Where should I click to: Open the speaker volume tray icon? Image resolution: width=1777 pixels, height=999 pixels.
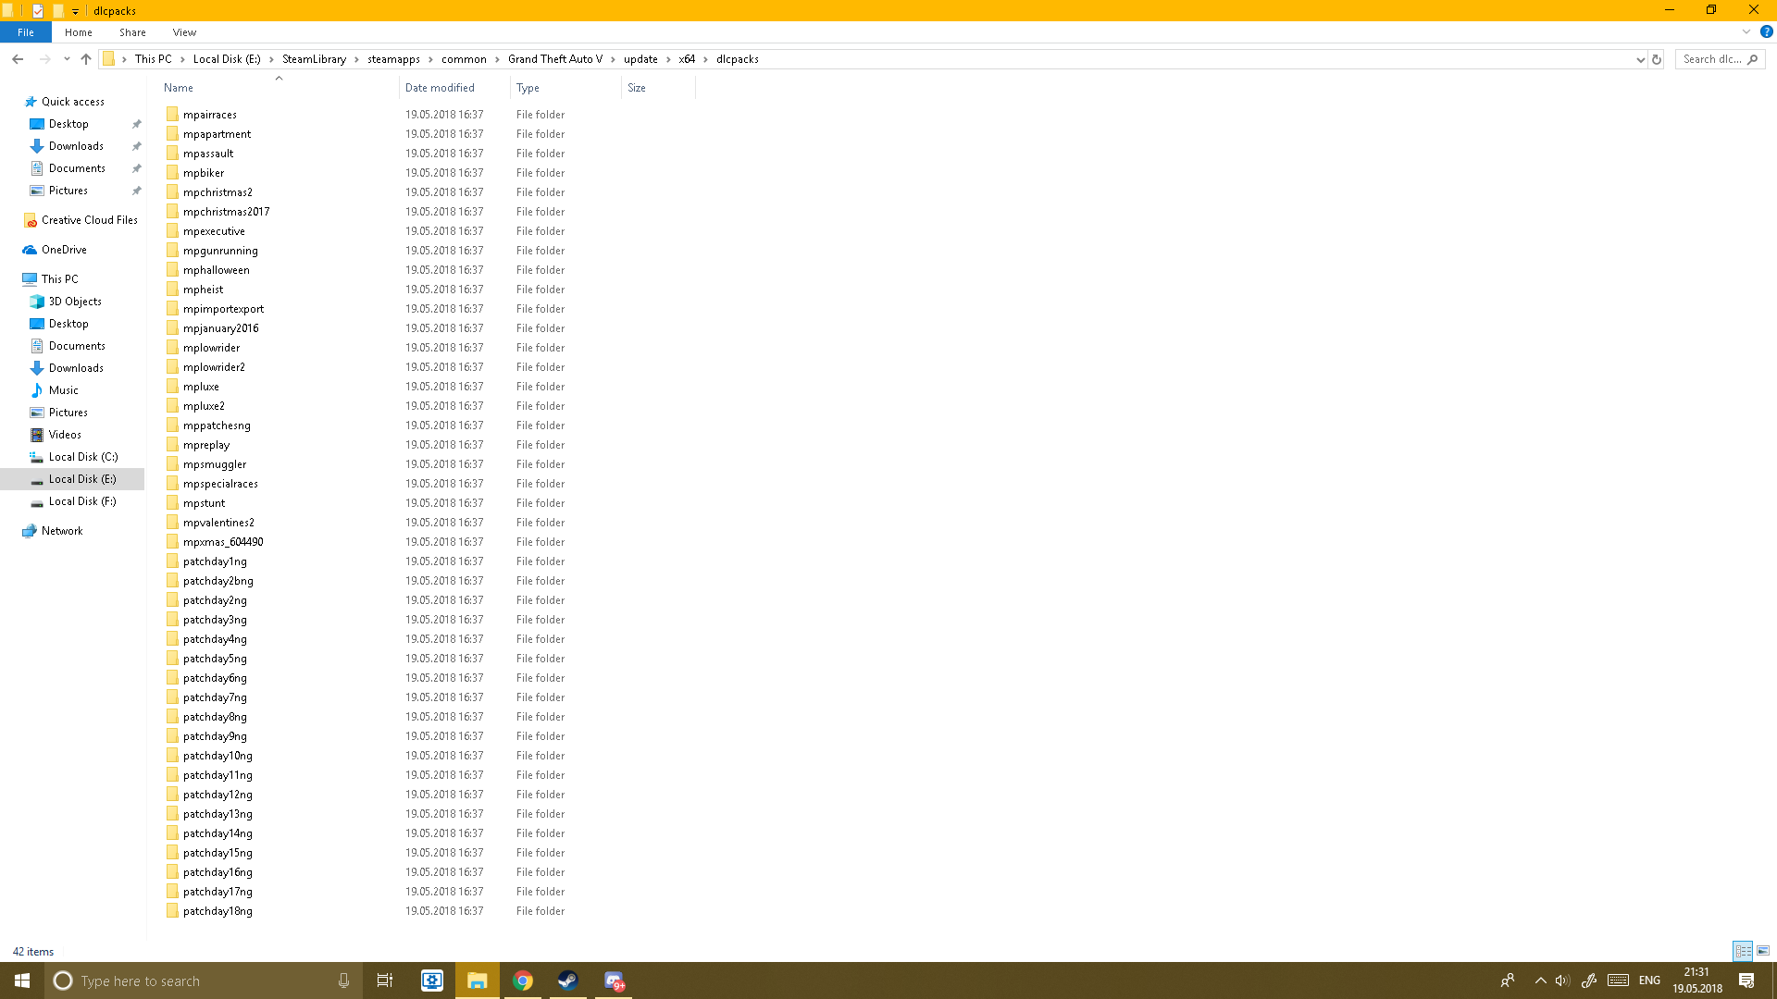1562,980
